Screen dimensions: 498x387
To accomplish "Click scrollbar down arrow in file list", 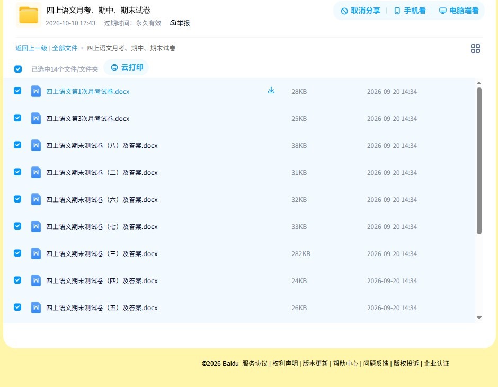I will coord(479,318).
